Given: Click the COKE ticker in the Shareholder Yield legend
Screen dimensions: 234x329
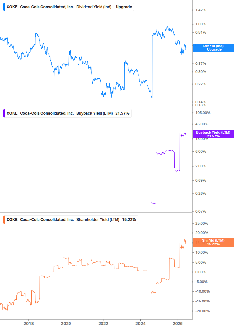Looking at the screenshot, I should [x=12, y=220].
